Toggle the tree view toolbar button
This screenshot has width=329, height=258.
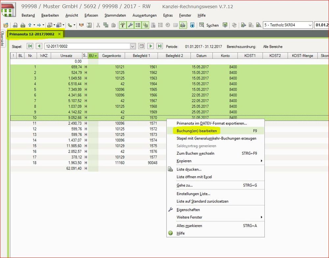(123, 25)
